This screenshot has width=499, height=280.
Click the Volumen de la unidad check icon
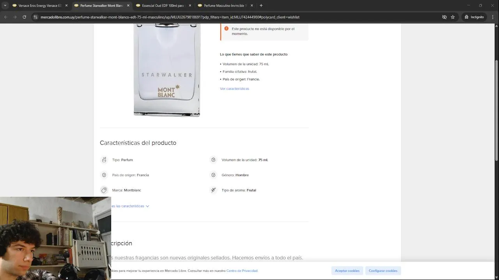pos(213,160)
